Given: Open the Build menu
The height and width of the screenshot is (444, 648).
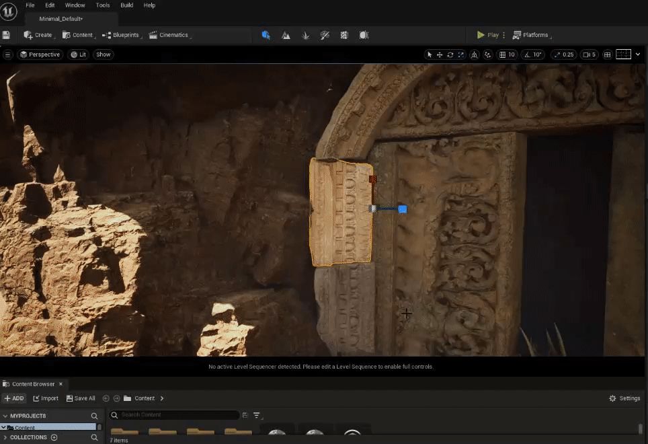Looking at the screenshot, I should 126,5.
